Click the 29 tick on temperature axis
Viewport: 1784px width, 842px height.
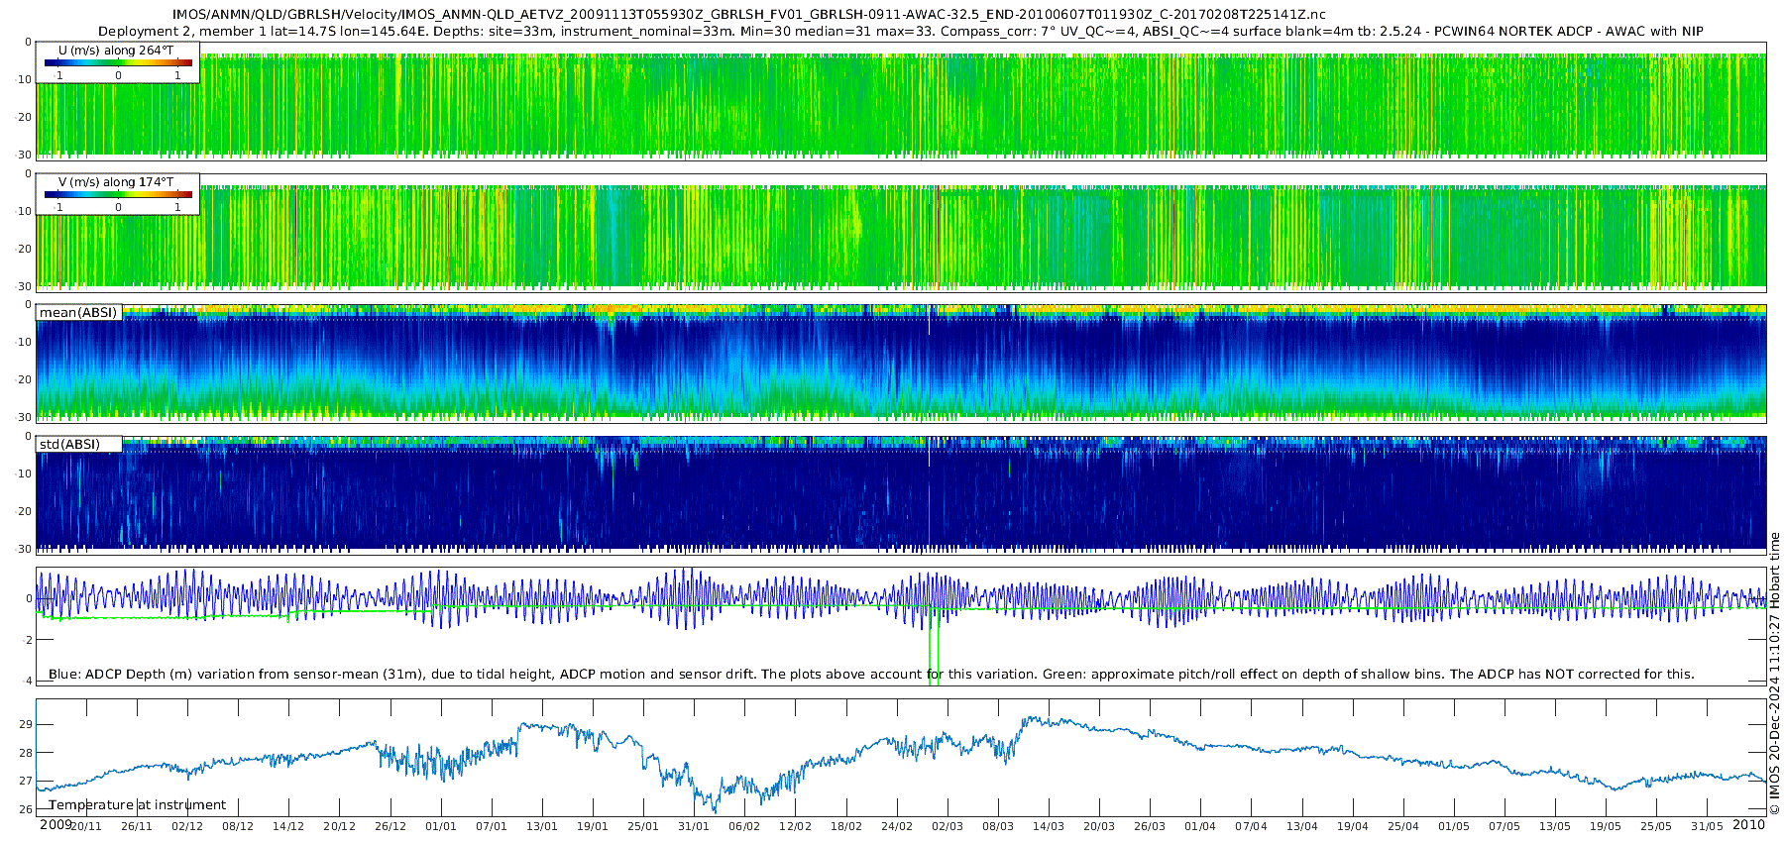coord(27,724)
